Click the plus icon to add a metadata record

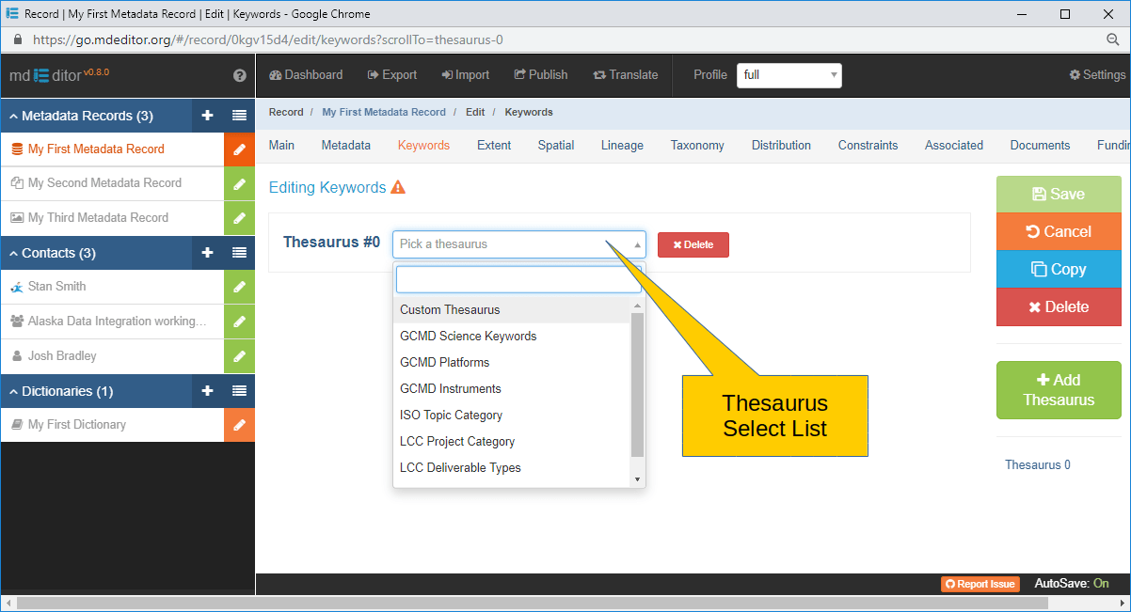coord(206,115)
